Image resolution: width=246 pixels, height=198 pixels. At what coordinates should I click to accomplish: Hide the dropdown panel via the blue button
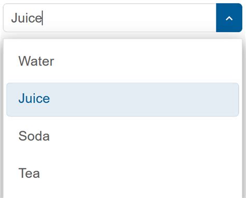click(x=229, y=18)
